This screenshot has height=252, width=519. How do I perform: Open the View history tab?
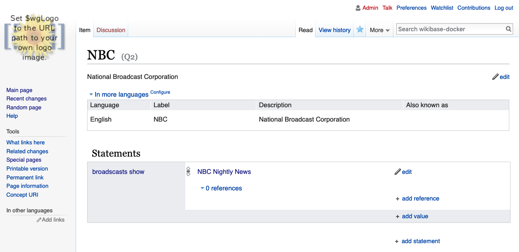335,30
